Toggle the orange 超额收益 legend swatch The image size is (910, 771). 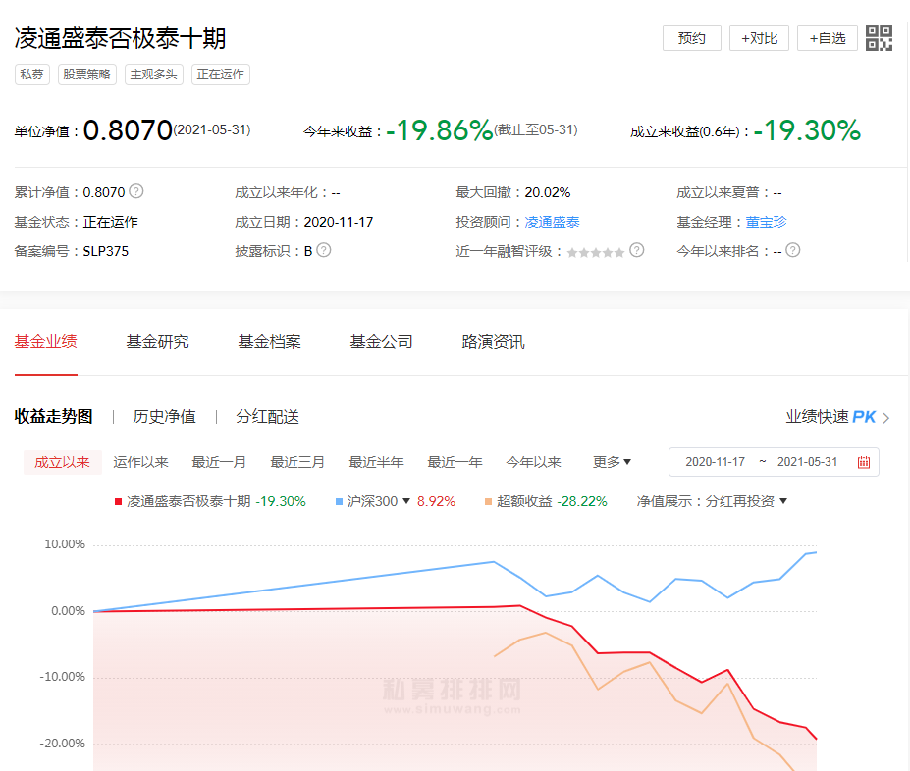tap(488, 502)
